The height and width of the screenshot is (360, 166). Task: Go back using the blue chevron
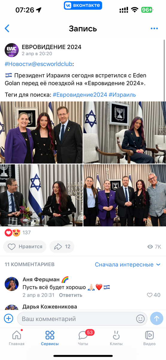(7, 28)
